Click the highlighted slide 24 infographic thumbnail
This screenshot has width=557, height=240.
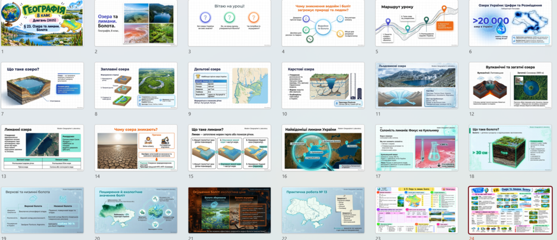pyautogui.click(x=510, y=210)
